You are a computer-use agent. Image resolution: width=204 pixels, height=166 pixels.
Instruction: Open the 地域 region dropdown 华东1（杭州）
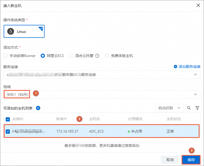pyautogui.click(x=102, y=95)
